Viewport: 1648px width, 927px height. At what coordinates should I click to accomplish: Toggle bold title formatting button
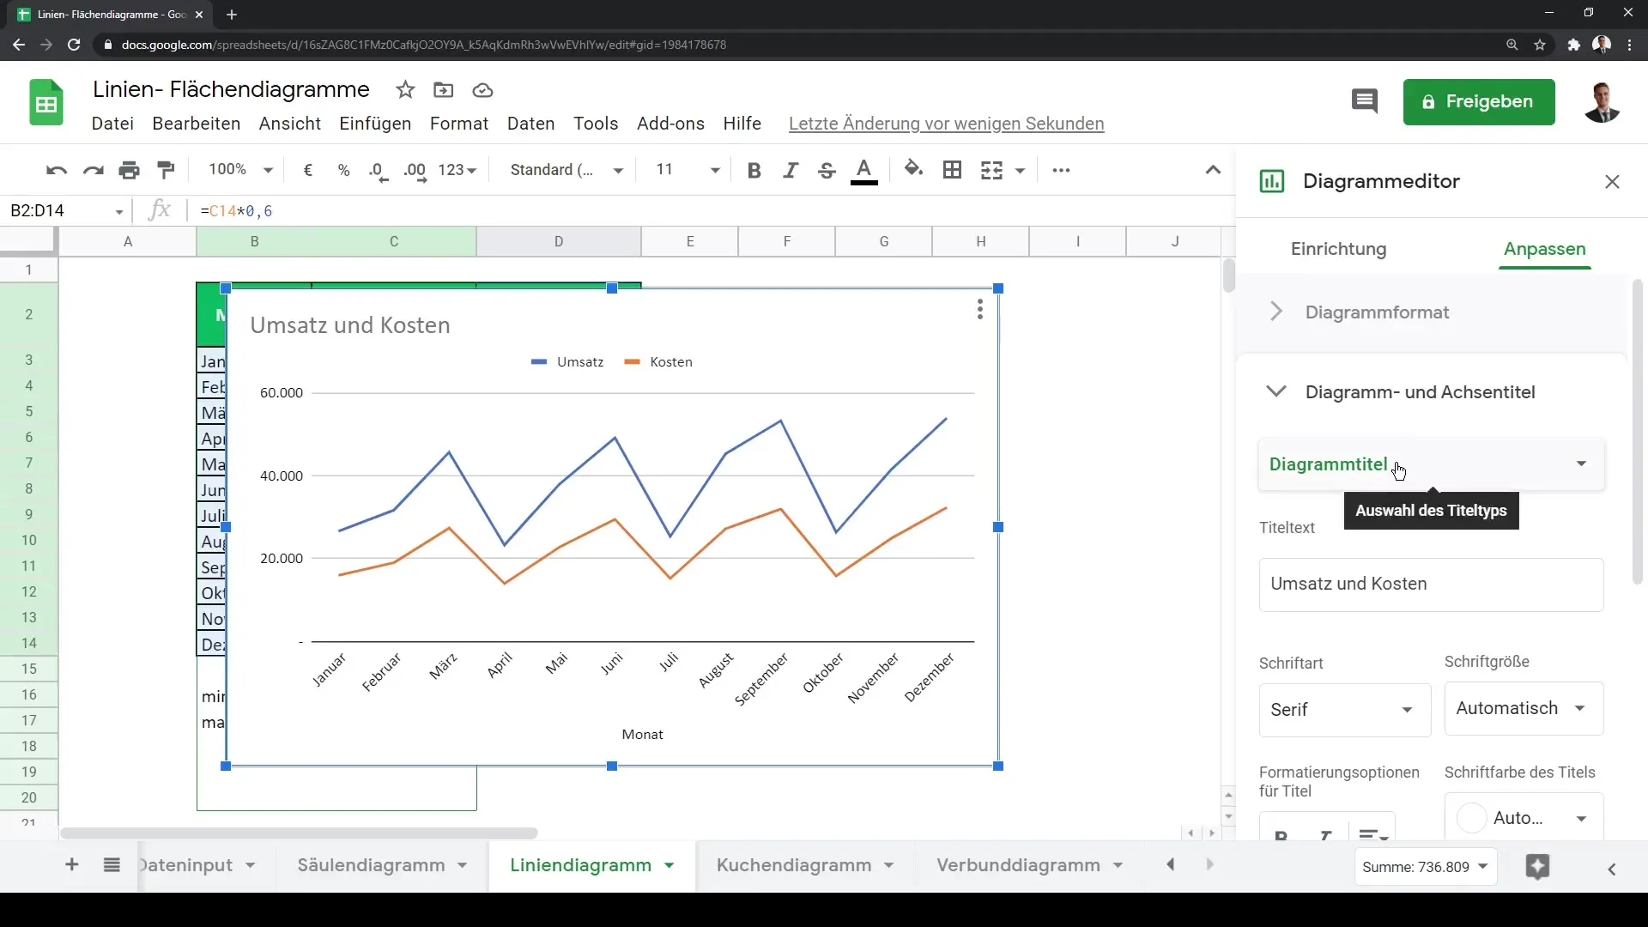click(x=1280, y=837)
